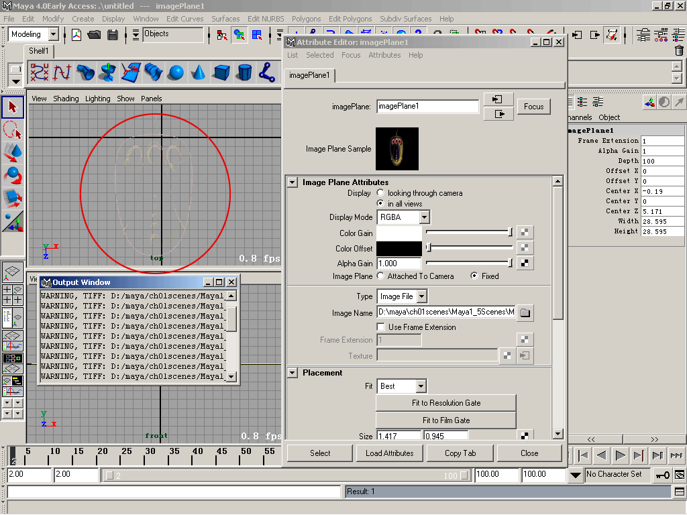Browse for image file with folder icon
Screen dimensions: 687x515
tap(525, 312)
